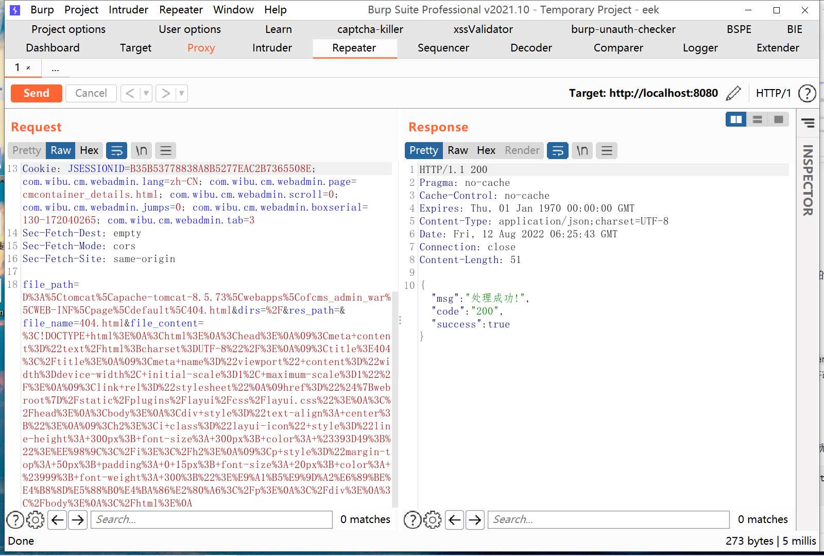Toggle response word wrap icon
This screenshot has height=556, width=824.
pos(558,150)
